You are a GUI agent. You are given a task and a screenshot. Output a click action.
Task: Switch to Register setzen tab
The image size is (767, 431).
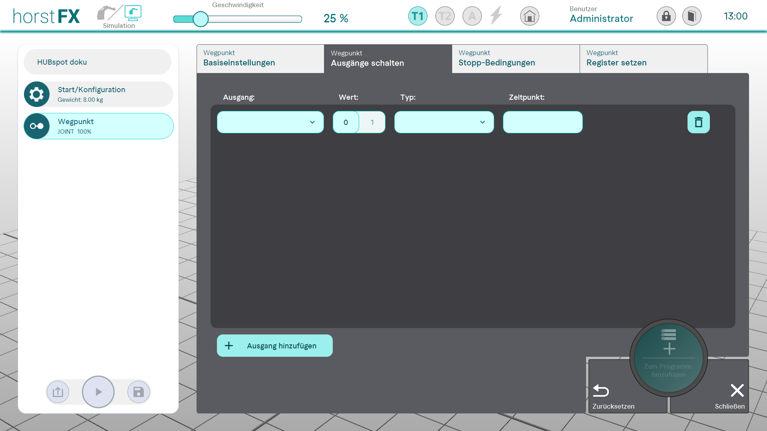coord(643,59)
